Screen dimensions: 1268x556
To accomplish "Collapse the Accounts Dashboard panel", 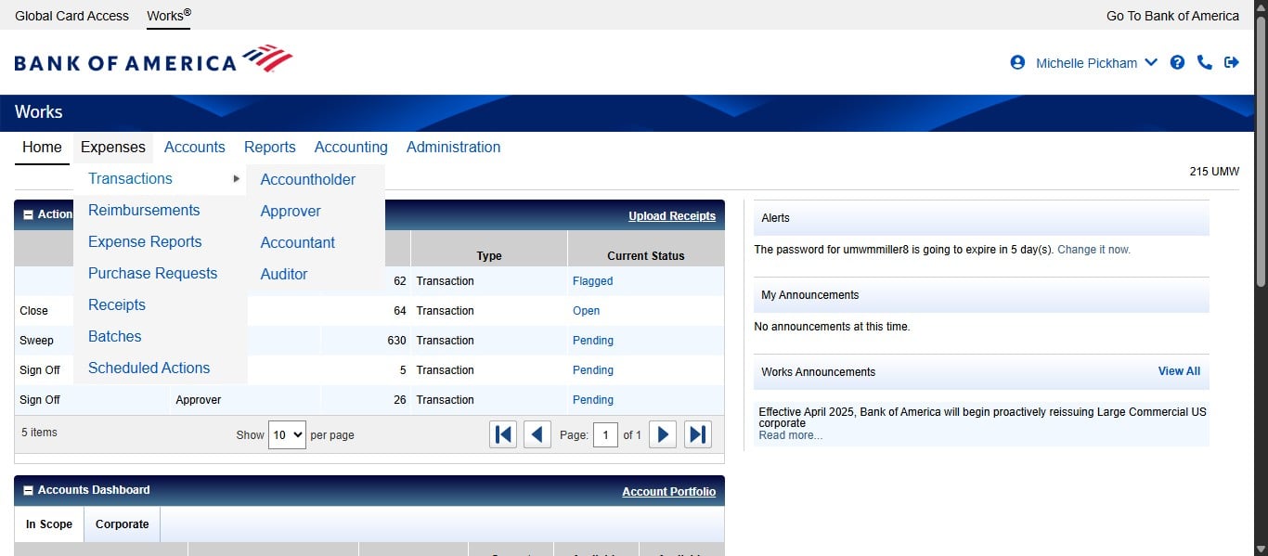I will 28,490.
